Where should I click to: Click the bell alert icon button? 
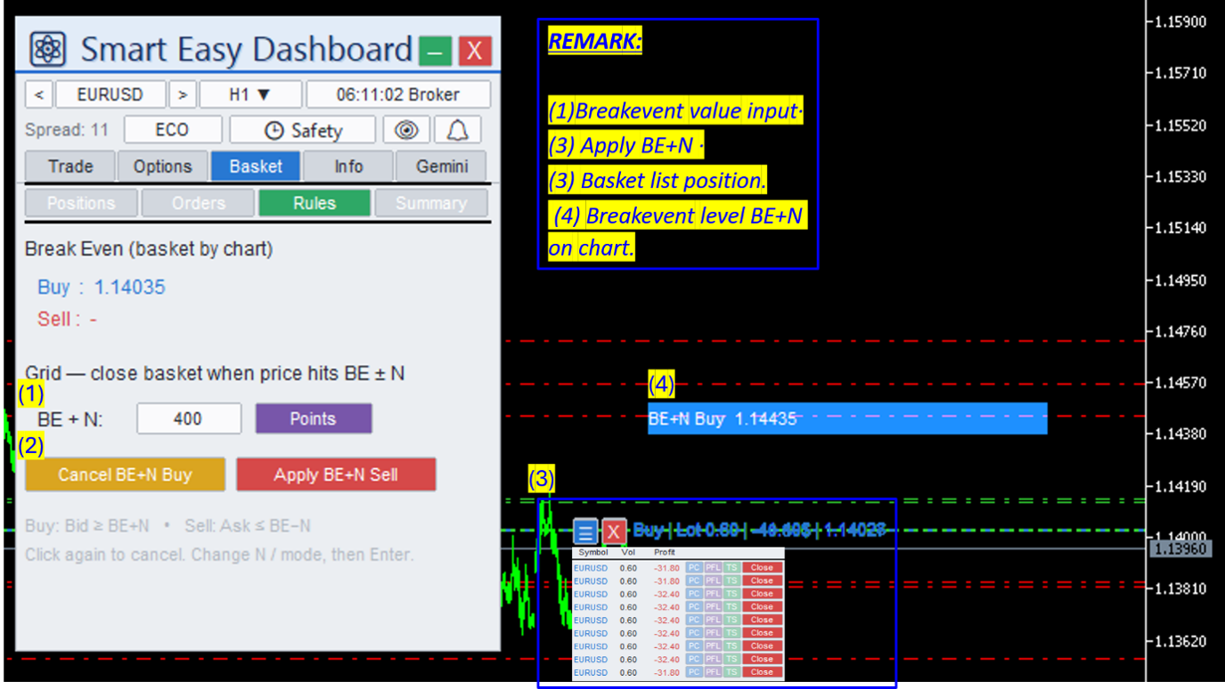point(458,130)
